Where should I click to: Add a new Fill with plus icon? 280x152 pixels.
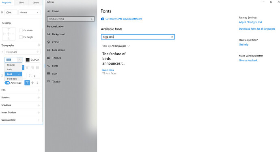tap(39, 90)
